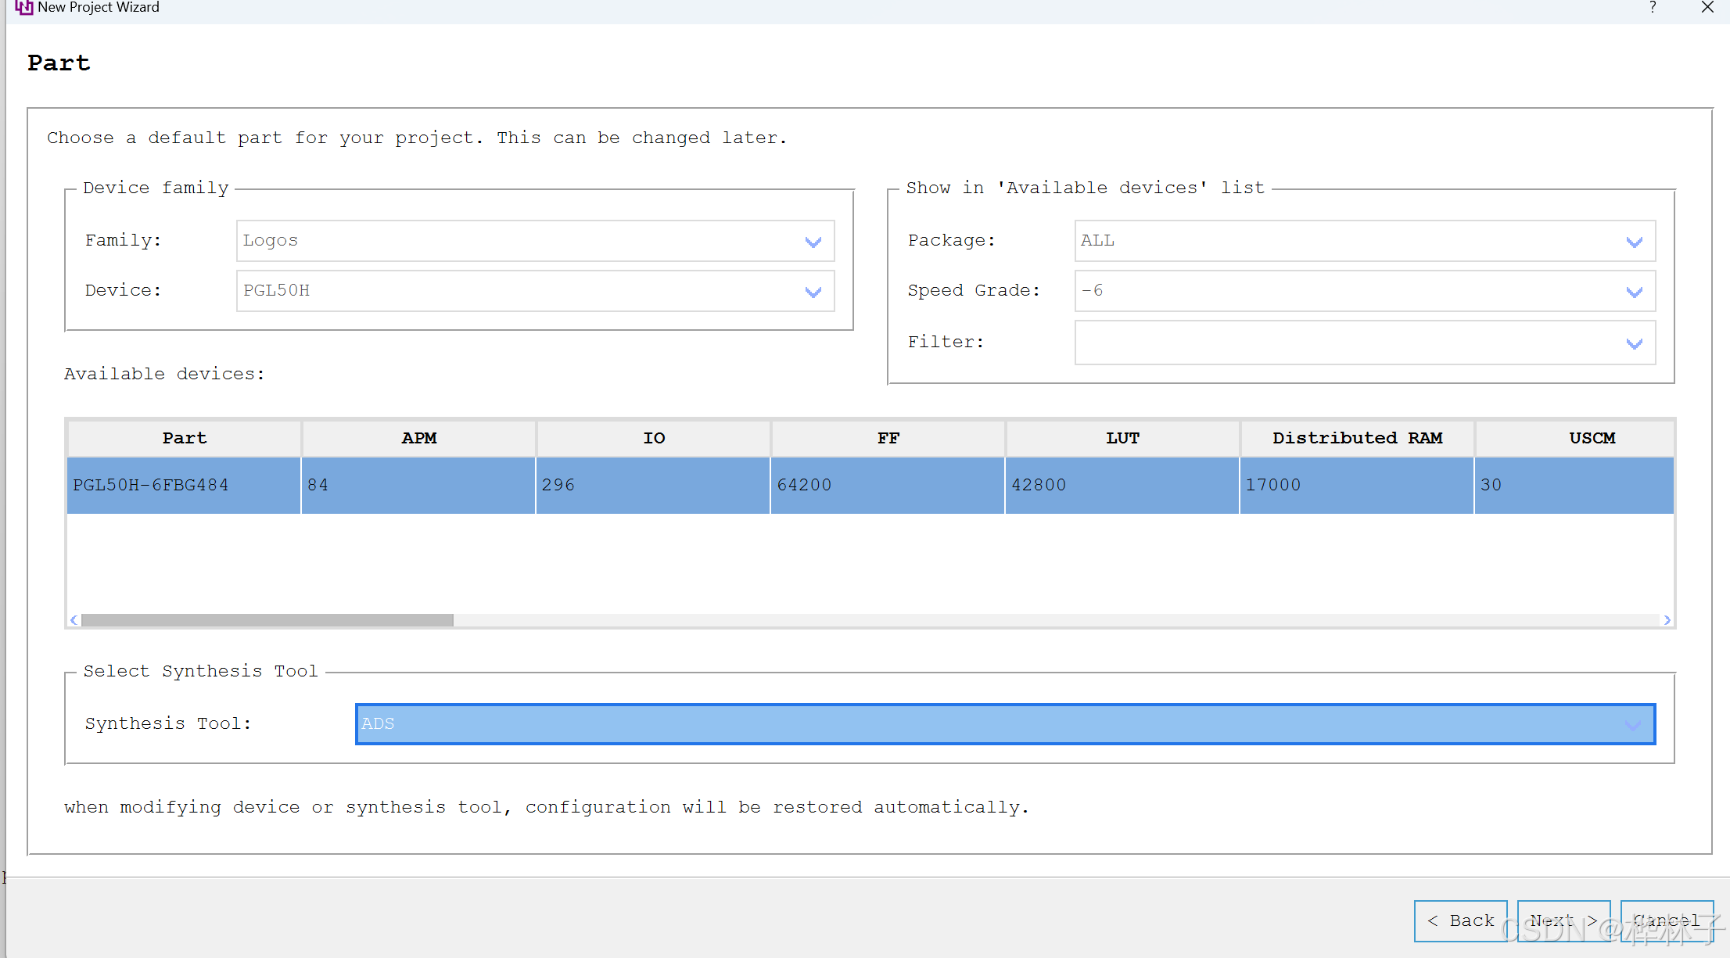
Task: Click the help question mark icon
Action: click(1653, 8)
